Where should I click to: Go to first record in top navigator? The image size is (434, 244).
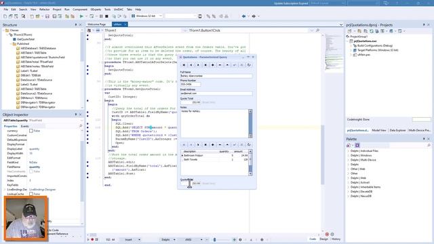(184, 65)
